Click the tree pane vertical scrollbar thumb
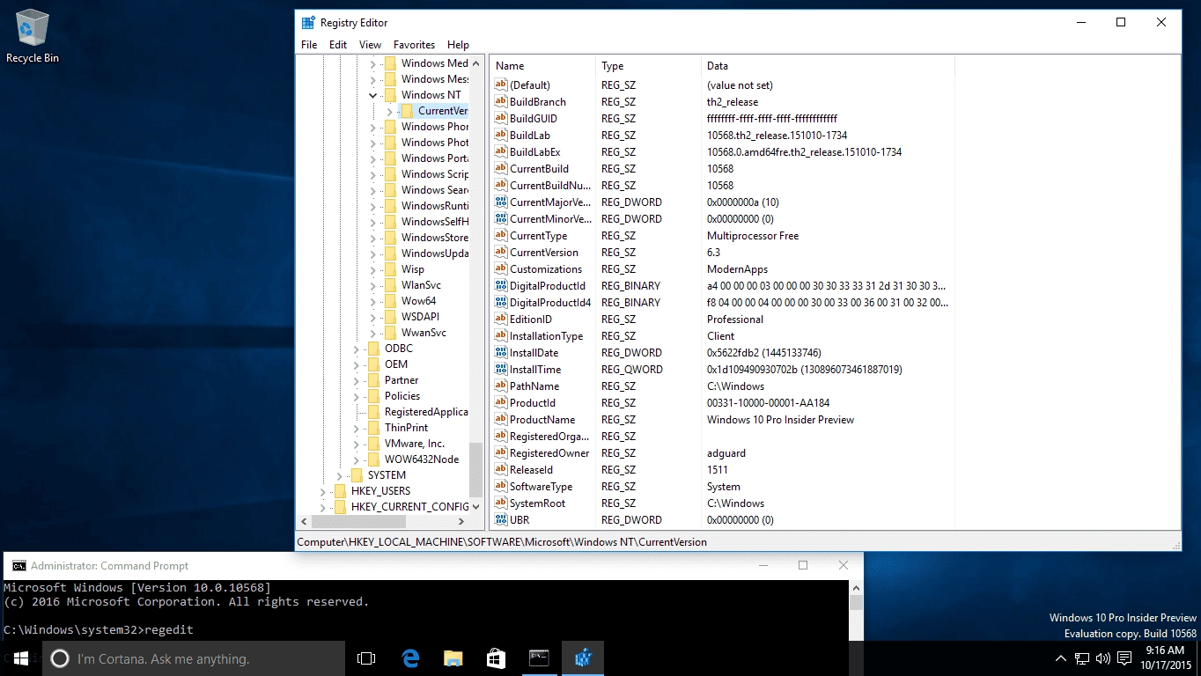 (x=476, y=470)
